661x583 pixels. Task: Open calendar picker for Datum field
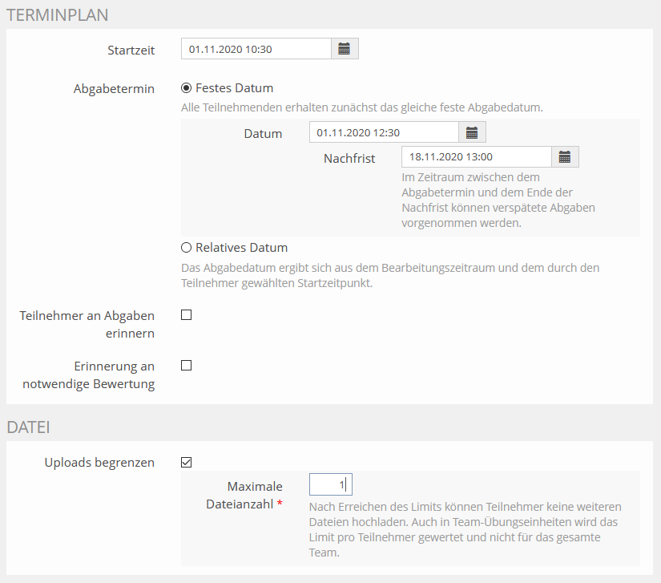click(x=472, y=132)
